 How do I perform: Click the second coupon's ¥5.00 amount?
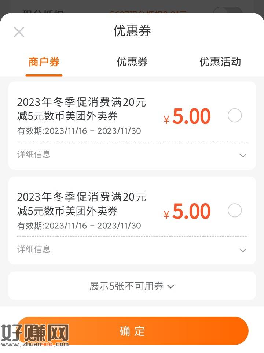click(x=187, y=211)
